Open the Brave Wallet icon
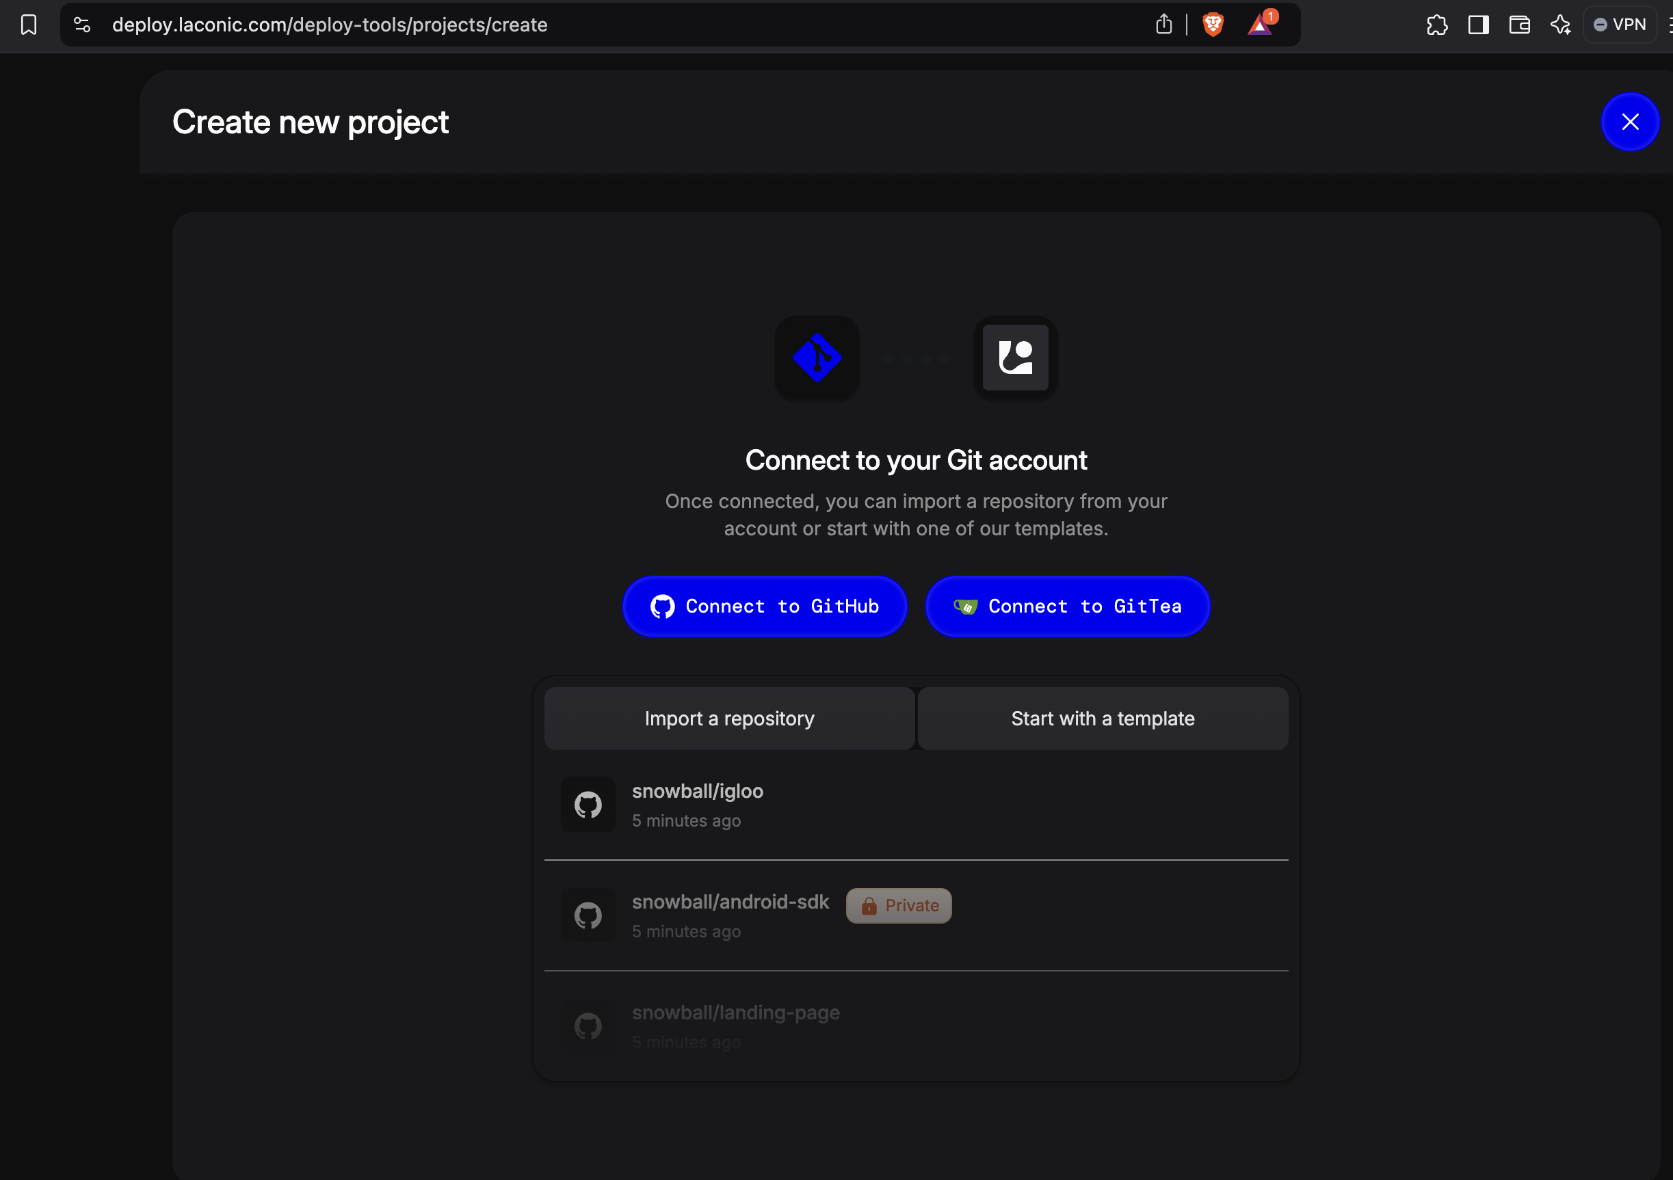Image resolution: width=1673 pixels, height=1180 pixels. 1519,25
